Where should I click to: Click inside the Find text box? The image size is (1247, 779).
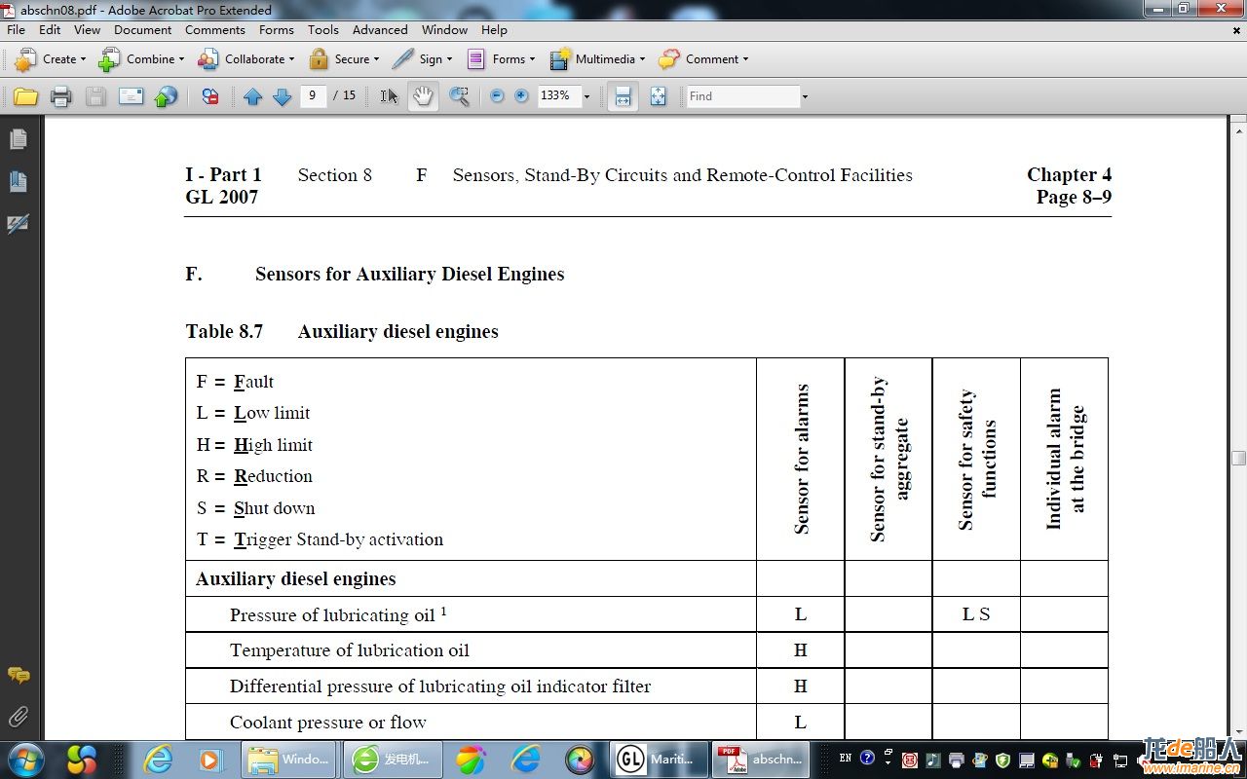(x=742, y=96)
